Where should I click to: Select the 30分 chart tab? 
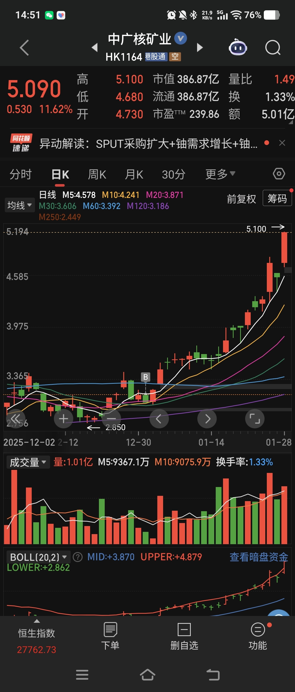pyautogui.click(x=173, y=175)
